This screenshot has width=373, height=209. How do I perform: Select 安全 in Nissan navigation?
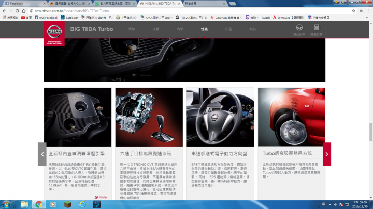click(228, 29)
